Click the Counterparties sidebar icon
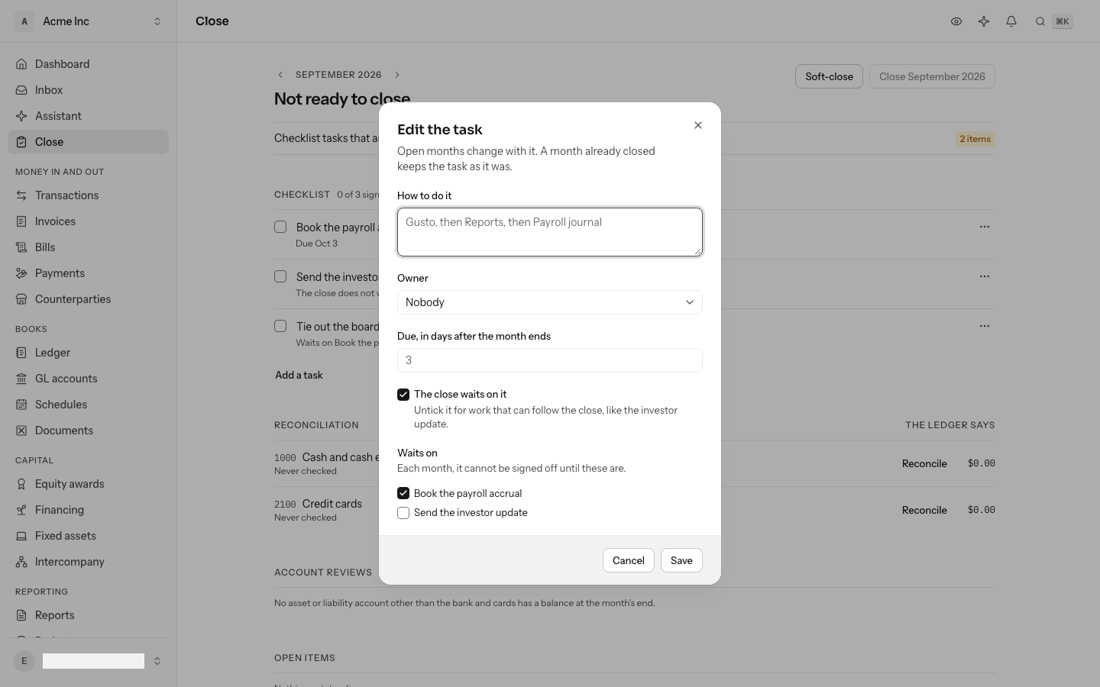 (21, 299)
